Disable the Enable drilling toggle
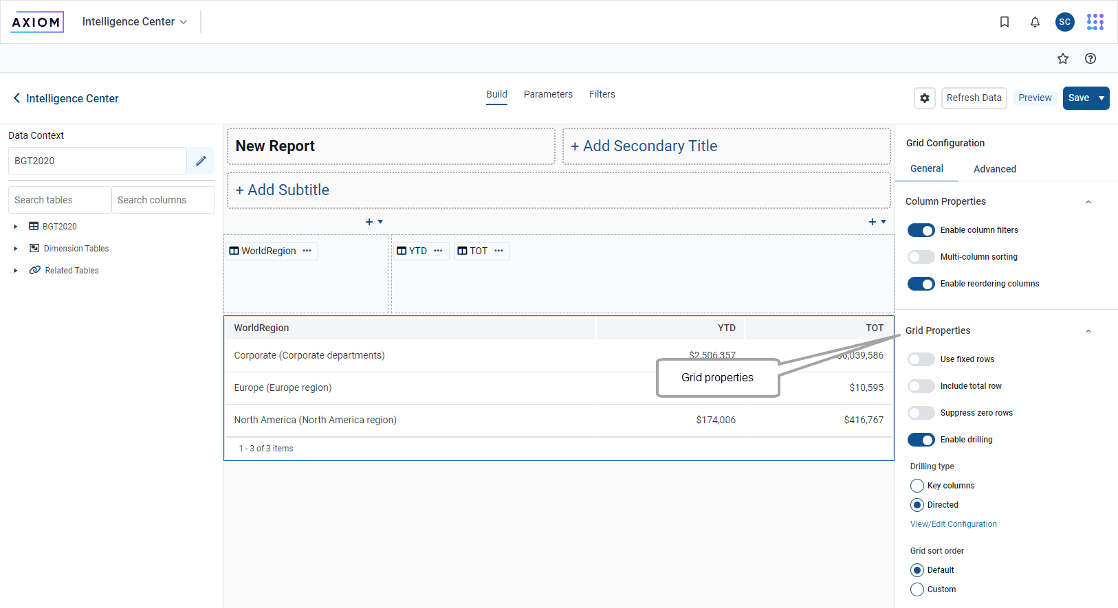 click(x=921, y=440)
